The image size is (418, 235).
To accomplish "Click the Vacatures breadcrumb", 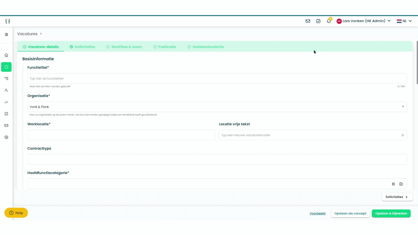I will pyautogui.click(x=27, y=34).
